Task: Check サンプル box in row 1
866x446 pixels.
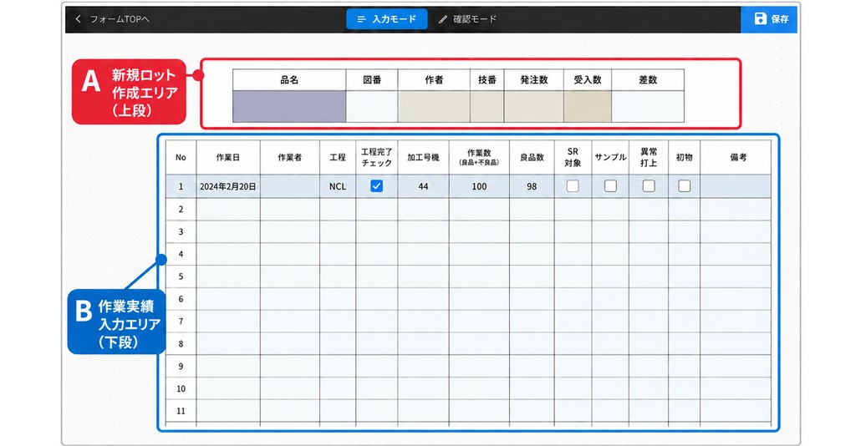Action: pos(610,186)
